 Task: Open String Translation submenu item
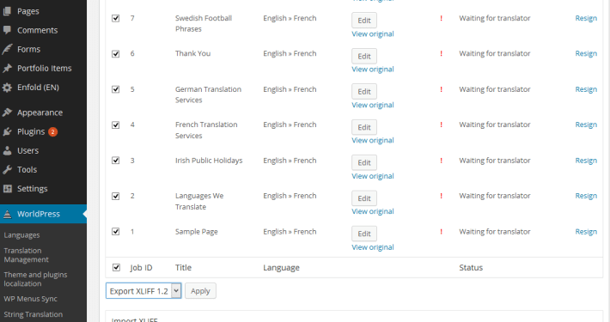coord(33,314)
